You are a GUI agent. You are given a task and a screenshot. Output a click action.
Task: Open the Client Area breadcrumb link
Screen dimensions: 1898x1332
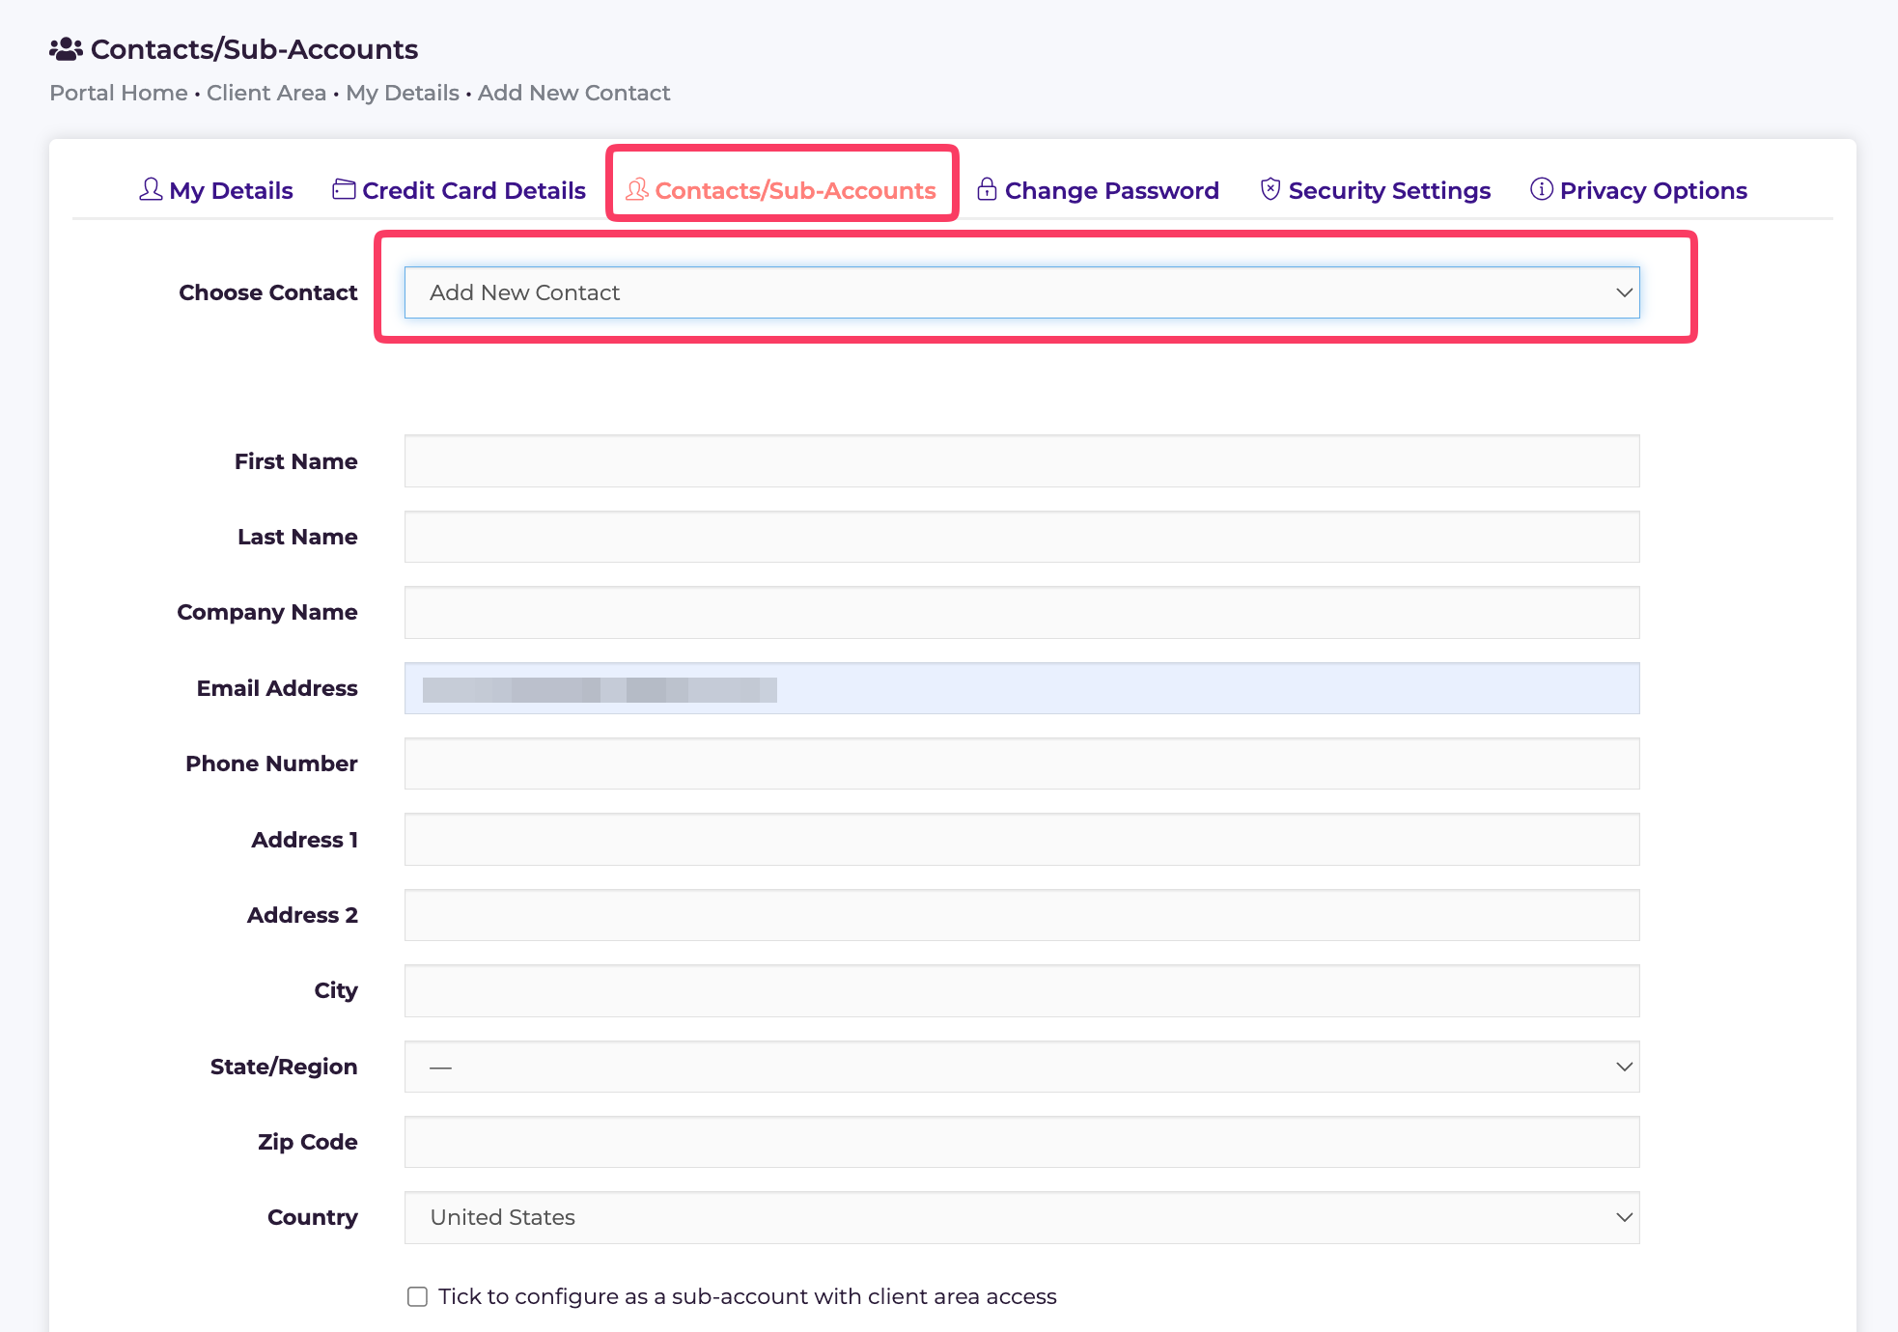(266, 93)
